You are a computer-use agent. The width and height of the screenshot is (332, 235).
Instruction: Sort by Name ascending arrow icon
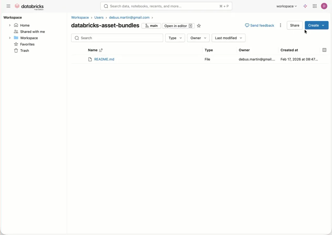(101, 50)
